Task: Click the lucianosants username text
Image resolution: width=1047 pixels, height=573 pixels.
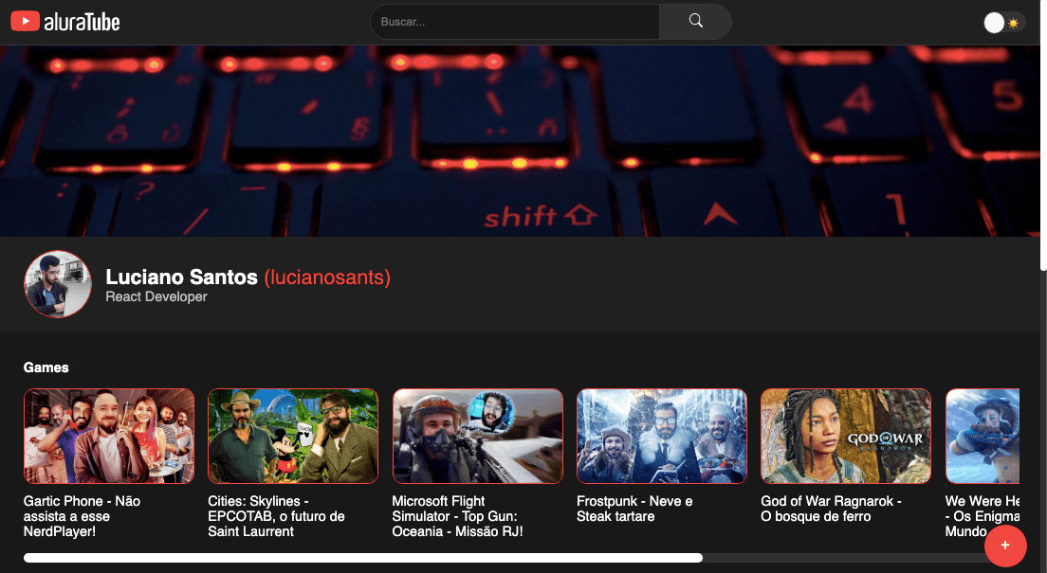Action: pyautogui.click(x=327, y=278)
